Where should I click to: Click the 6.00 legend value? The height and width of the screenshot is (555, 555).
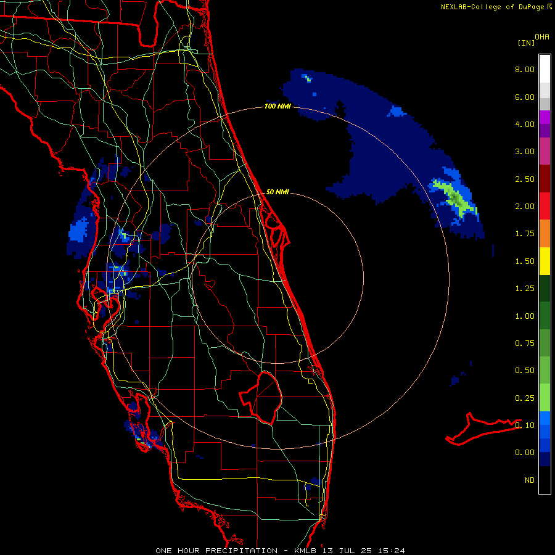click(x=525, y=97)
